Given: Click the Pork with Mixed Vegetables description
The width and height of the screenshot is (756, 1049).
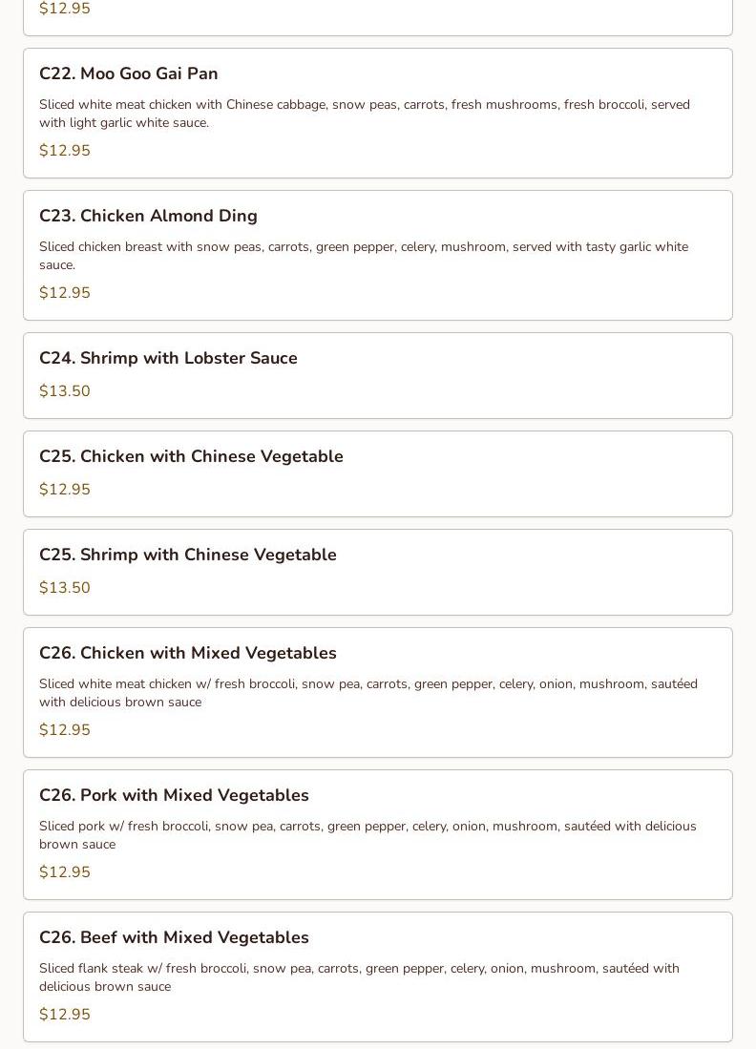Looking at the screenshot, I should click(x=367, y=835).
